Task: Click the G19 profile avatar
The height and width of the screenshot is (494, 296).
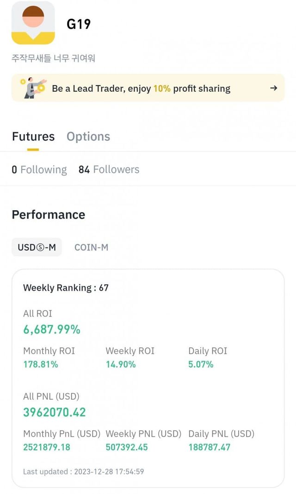Action: (x=33, y=23)
